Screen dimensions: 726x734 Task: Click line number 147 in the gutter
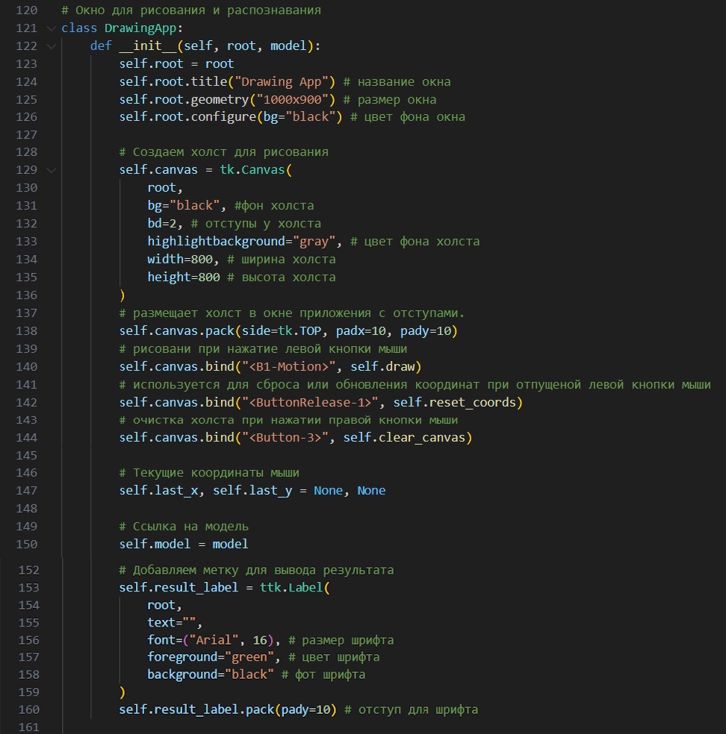click(x=26, y=491)
